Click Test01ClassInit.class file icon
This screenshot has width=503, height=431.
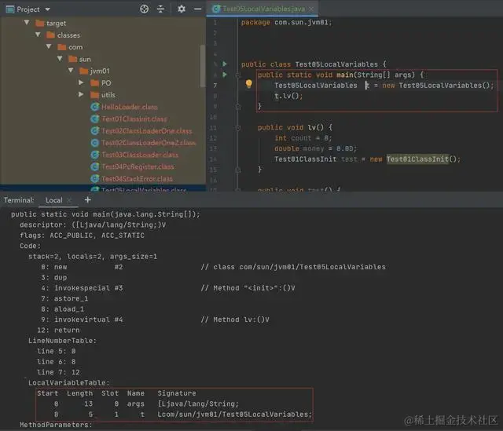[x=94, y=119]
